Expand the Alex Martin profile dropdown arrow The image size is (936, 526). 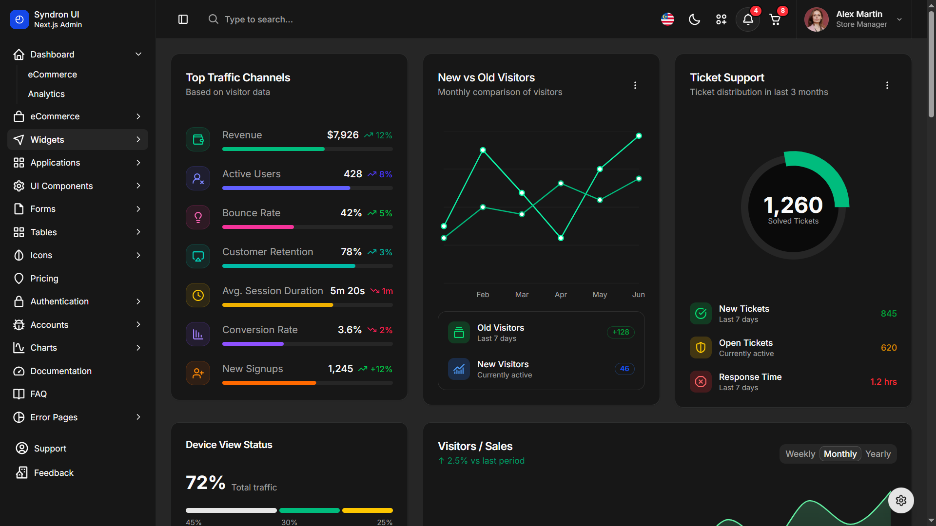(899, 19)
